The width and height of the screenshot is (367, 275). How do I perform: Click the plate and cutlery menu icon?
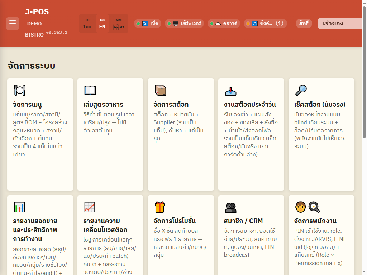click(x=20, y=90)
